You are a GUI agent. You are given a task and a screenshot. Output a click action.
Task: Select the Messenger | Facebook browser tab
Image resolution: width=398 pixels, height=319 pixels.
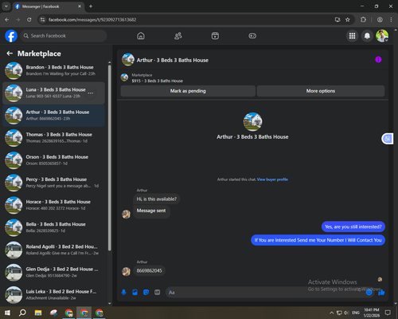coord(49,6)
